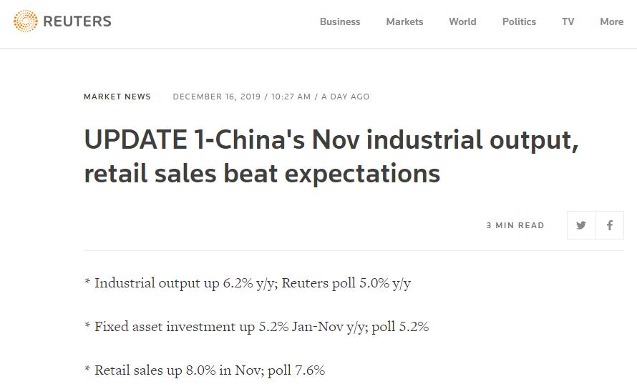The height and width of the screenshot is (389, 637).
Task: Expand the More navigation menu
Action: [x=611, y=21]
